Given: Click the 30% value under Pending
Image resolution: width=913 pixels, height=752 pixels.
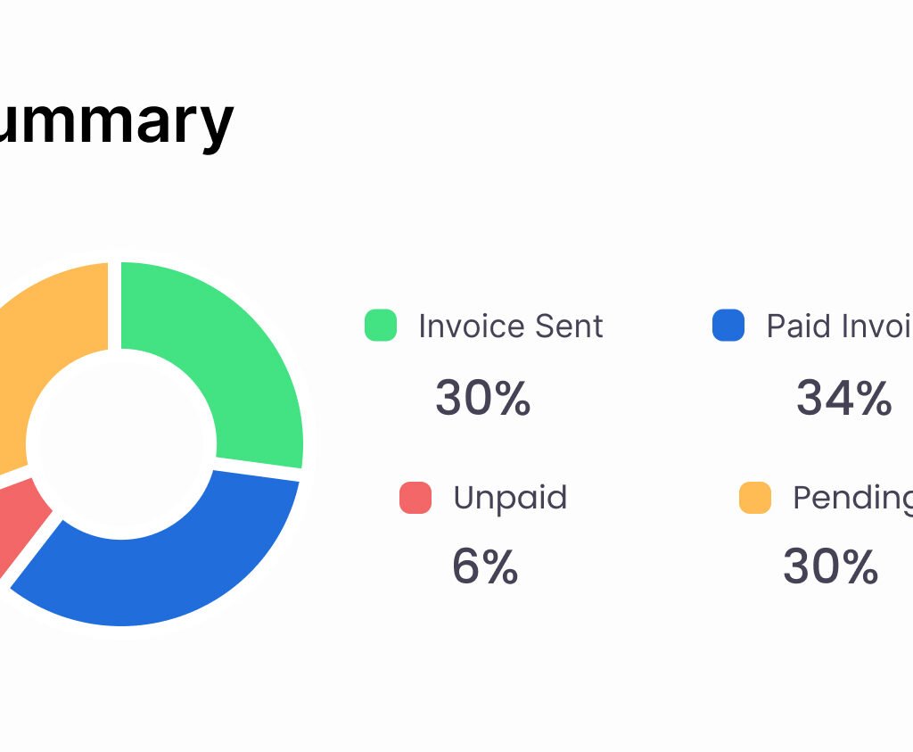Looking at the screenshot, I should (830, 566).
